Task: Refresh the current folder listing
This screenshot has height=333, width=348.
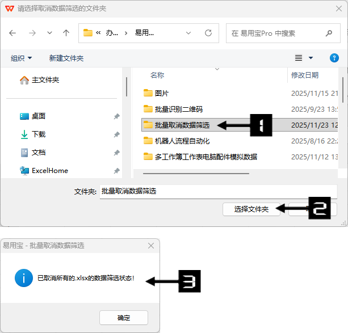Action: click(x=208, y=33)
